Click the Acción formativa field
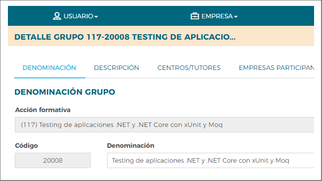The width and height of the screenshot is (322, 181). pos(164,124)
